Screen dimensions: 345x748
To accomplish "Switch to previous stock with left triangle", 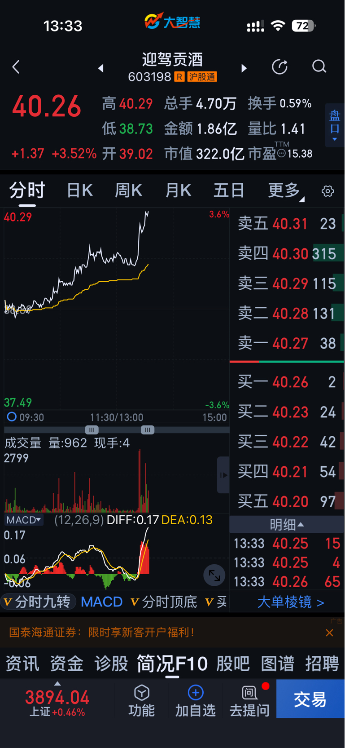I will coord(101,68).
